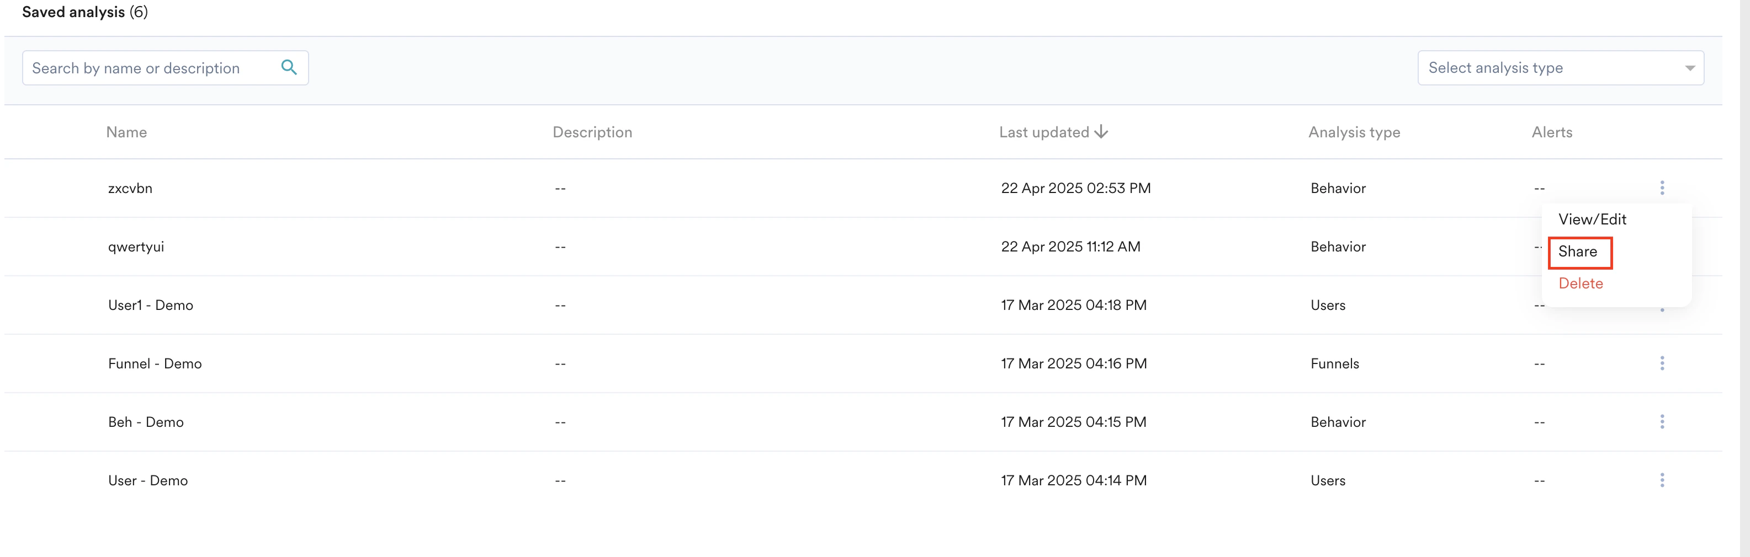Select the Analysis type column header
This screenshot has width=1750, height=557.
[x=1354, y=132]
